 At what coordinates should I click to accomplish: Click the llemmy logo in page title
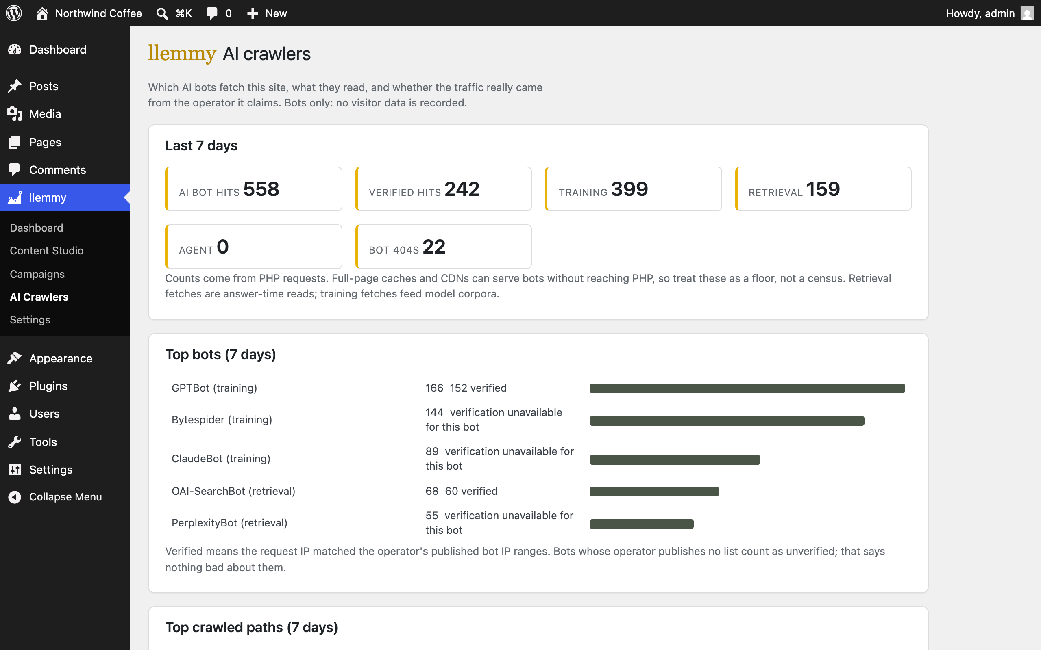[182, 54]
